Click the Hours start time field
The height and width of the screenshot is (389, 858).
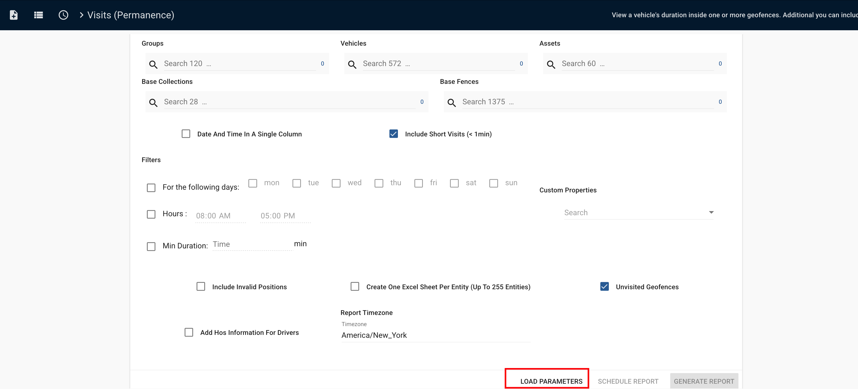[x=220, y=216]
